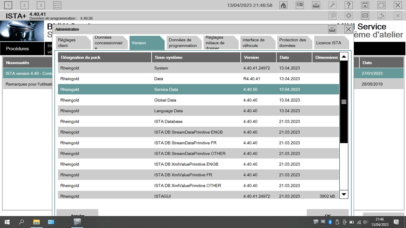Open the Bluetooth tray icon

[330, 222]
